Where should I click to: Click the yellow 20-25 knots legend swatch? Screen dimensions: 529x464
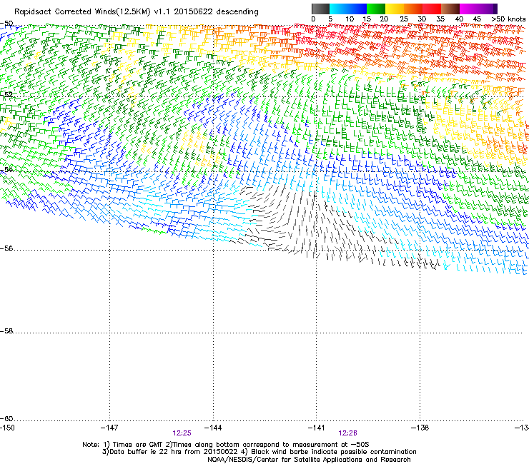point(395,9)
